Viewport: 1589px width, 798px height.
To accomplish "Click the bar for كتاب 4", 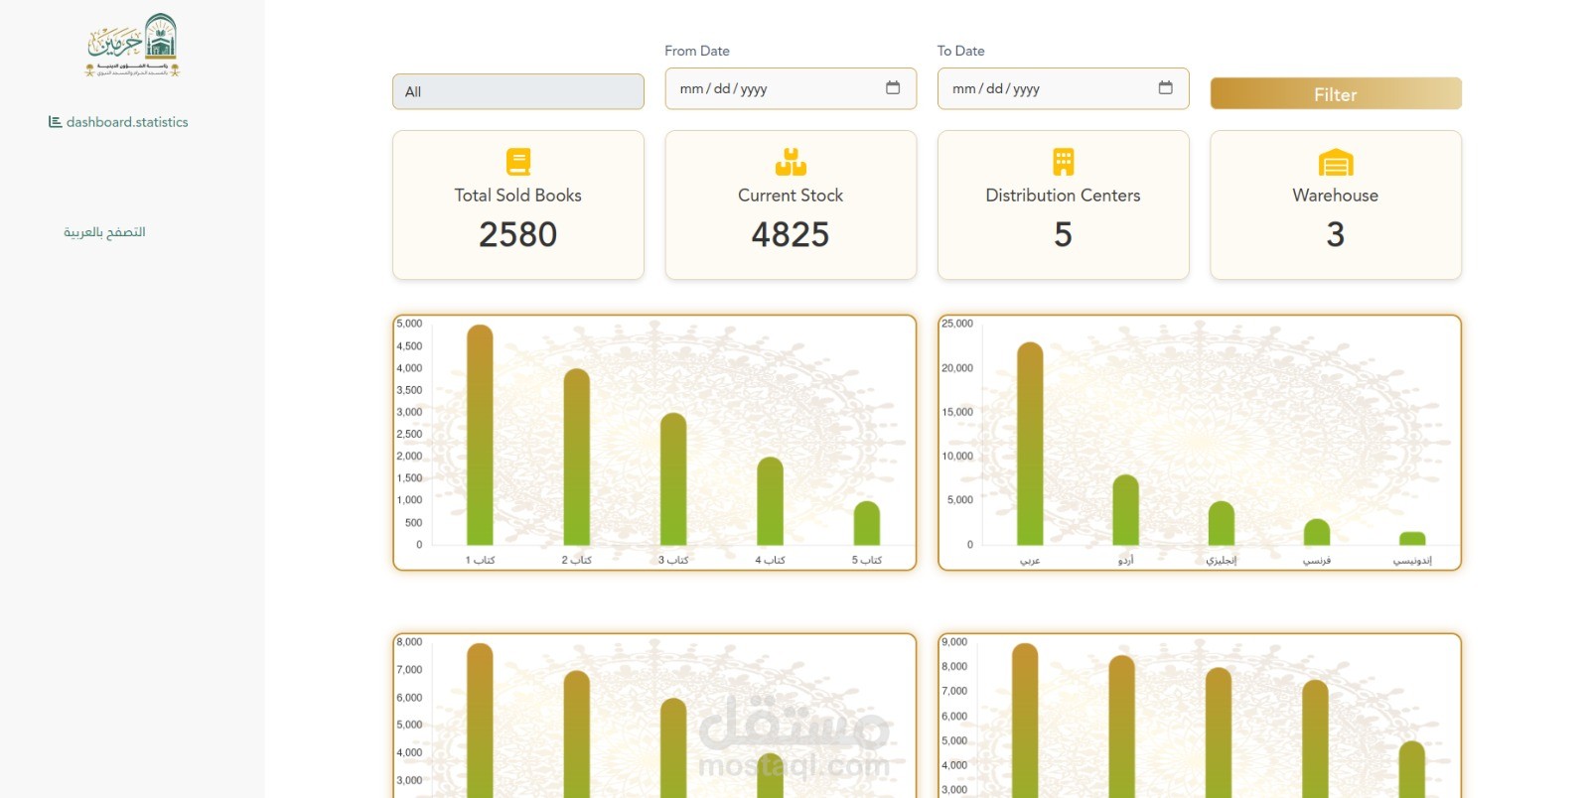I will click(770, 501).
